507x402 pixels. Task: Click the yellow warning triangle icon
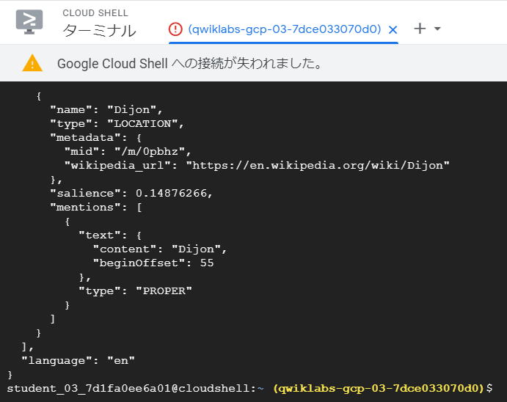(32, 64)
